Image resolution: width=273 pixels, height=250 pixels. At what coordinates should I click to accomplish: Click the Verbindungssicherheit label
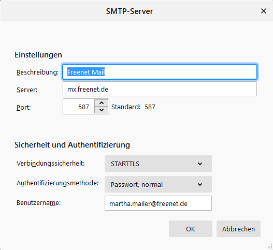click(50, 164)
